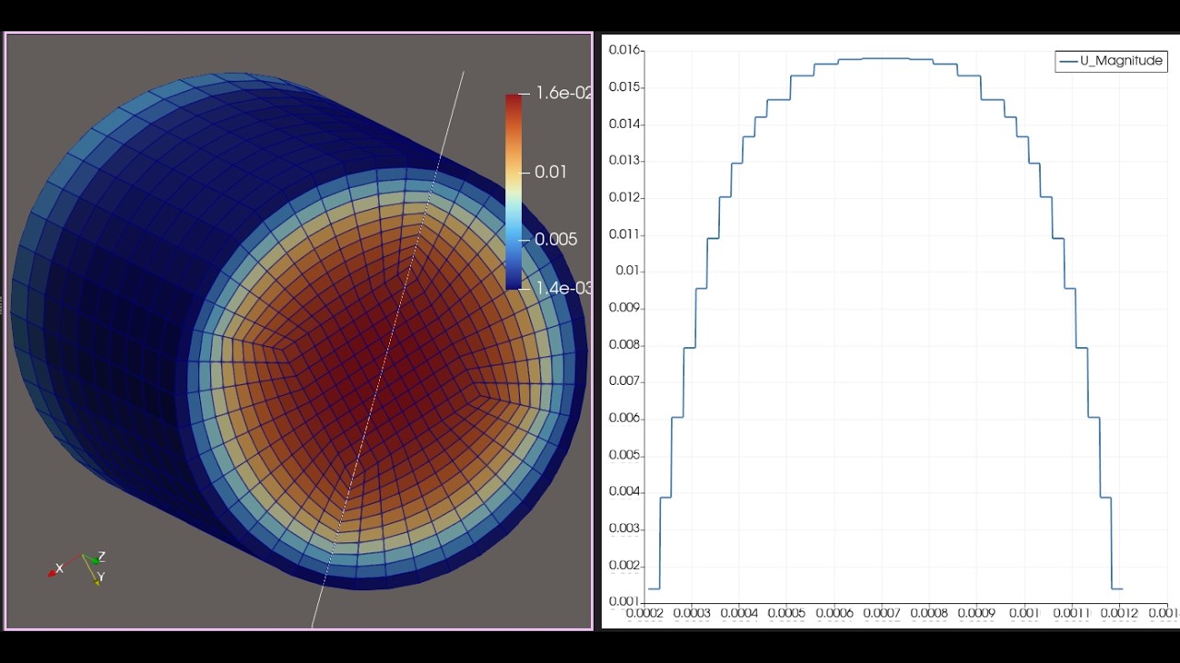Image resolution: width=1180 pixels, height=663 pixels.
Task: Click the 0.012 y-axis tick label
Action: pyautogui.click(x=624, y=197)
